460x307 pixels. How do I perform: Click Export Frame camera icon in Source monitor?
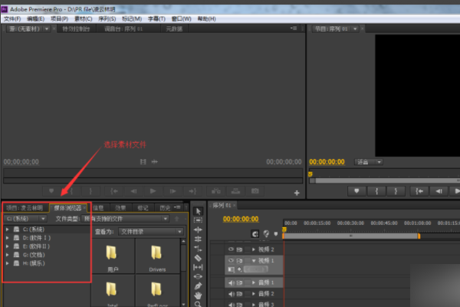(255, 191)
